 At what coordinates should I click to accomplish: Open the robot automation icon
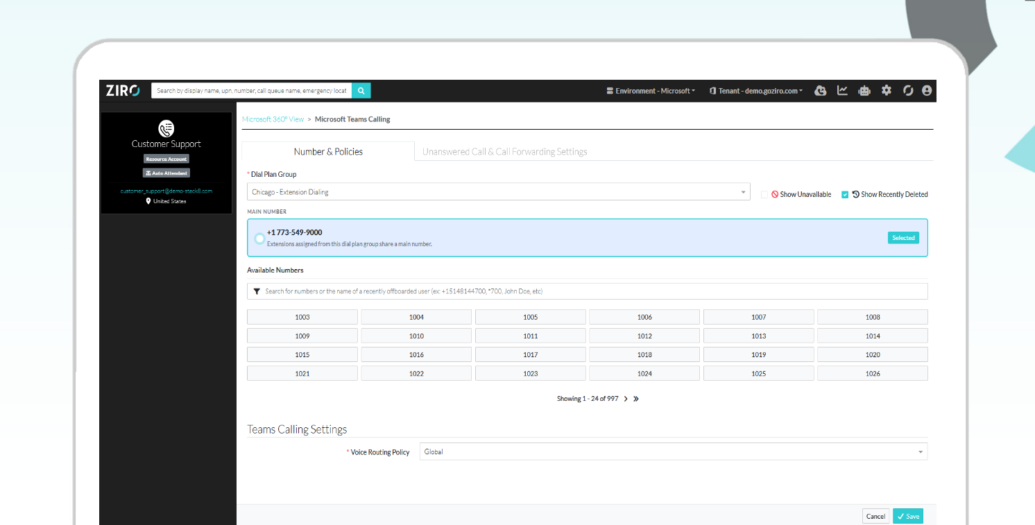click(x=864, y=91)
